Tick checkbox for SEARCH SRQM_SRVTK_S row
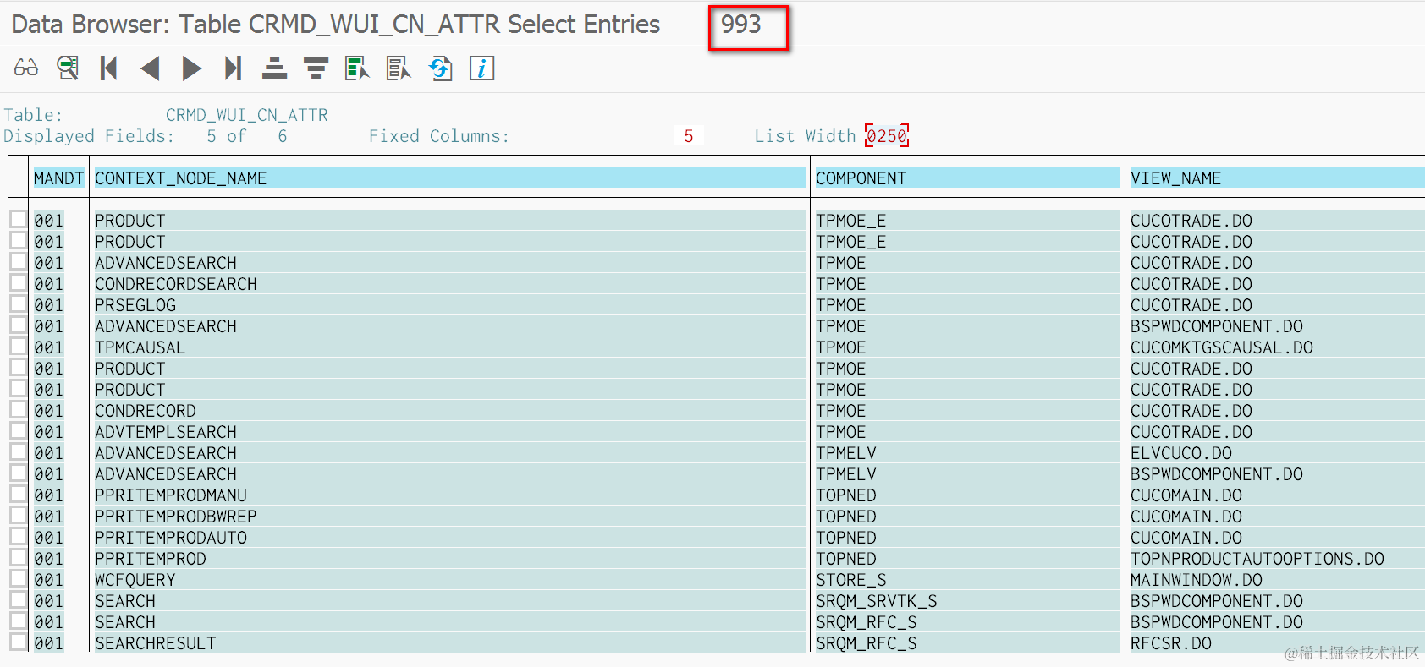This screenshot has height=667, width=1425. [18, 599]
